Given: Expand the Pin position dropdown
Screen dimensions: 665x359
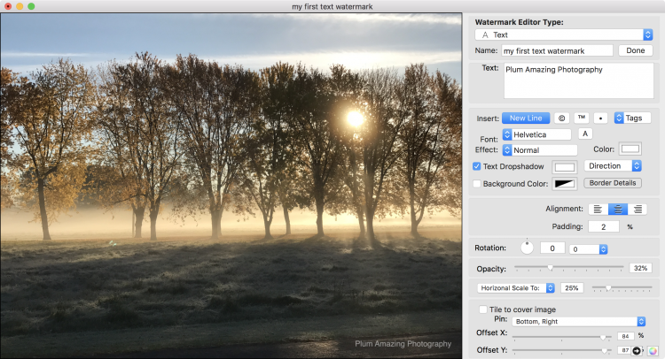Looking at the screenshot, I should coord(578,321).
